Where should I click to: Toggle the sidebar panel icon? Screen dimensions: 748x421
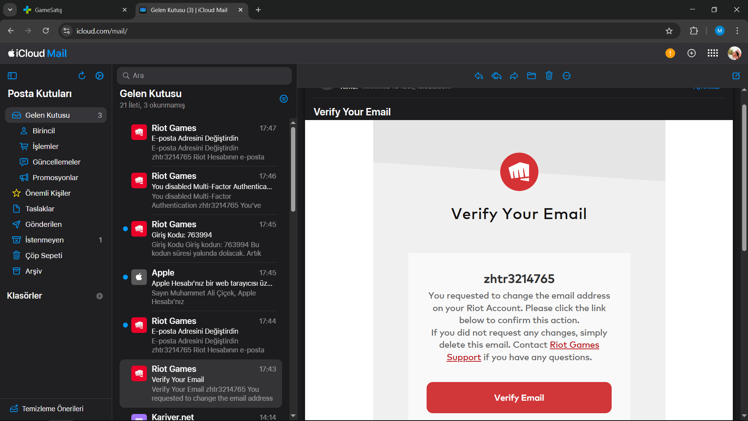coord(12,76)
